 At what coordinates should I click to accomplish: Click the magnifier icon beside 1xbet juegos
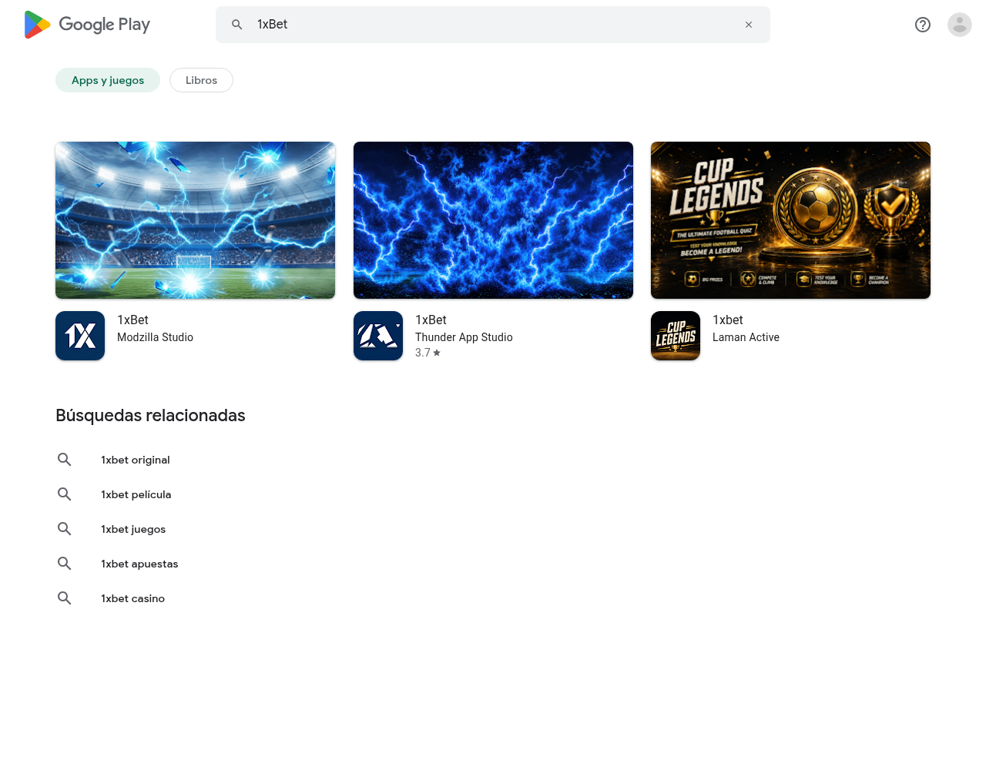(65, 529)
